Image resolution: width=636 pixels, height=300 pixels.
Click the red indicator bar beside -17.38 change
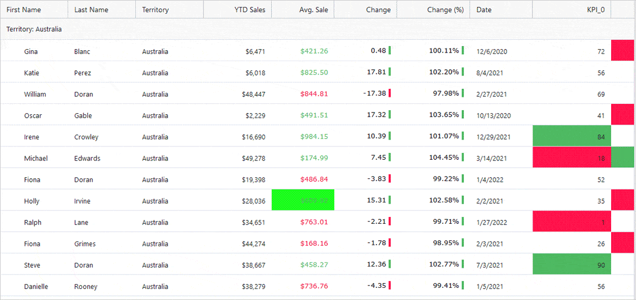(390, 93)
